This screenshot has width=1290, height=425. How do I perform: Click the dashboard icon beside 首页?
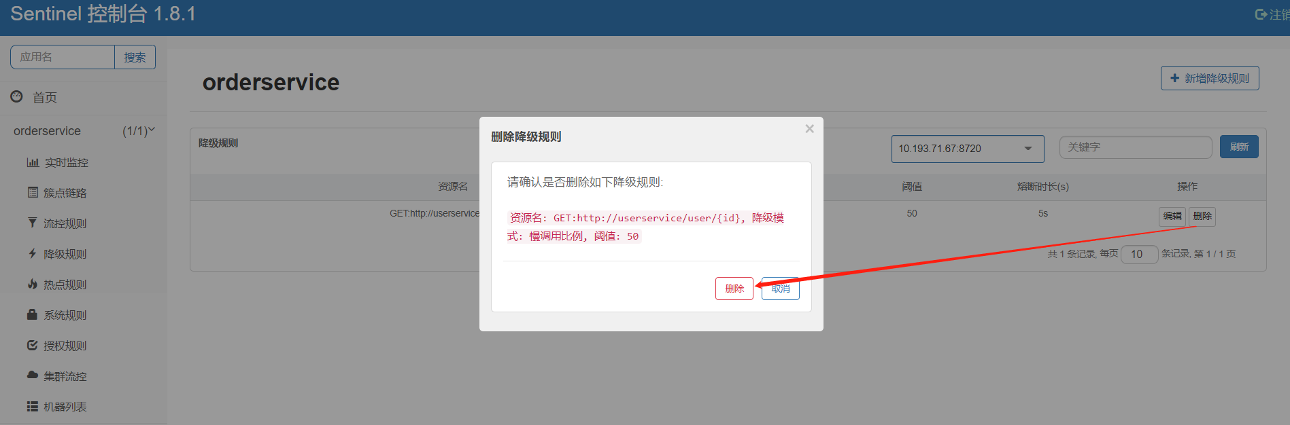(x=16, y=97)
